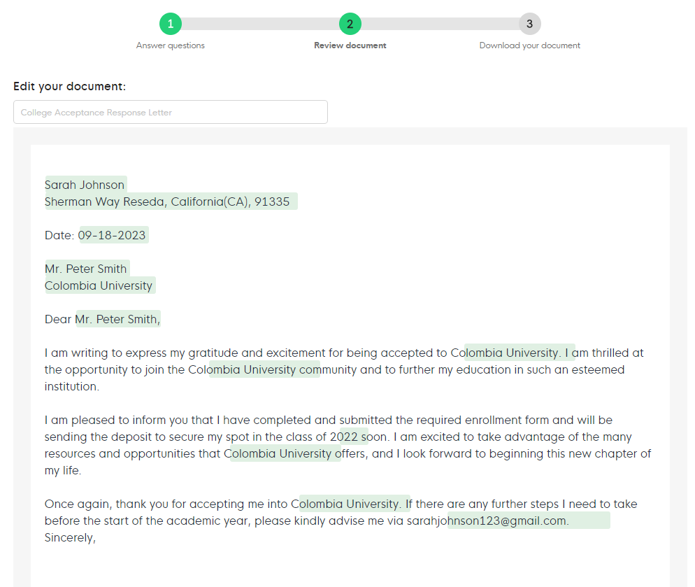
Task: Edit the Sherman Way Reseda address line
Action: pyautogui.click(x=168, y=201)
